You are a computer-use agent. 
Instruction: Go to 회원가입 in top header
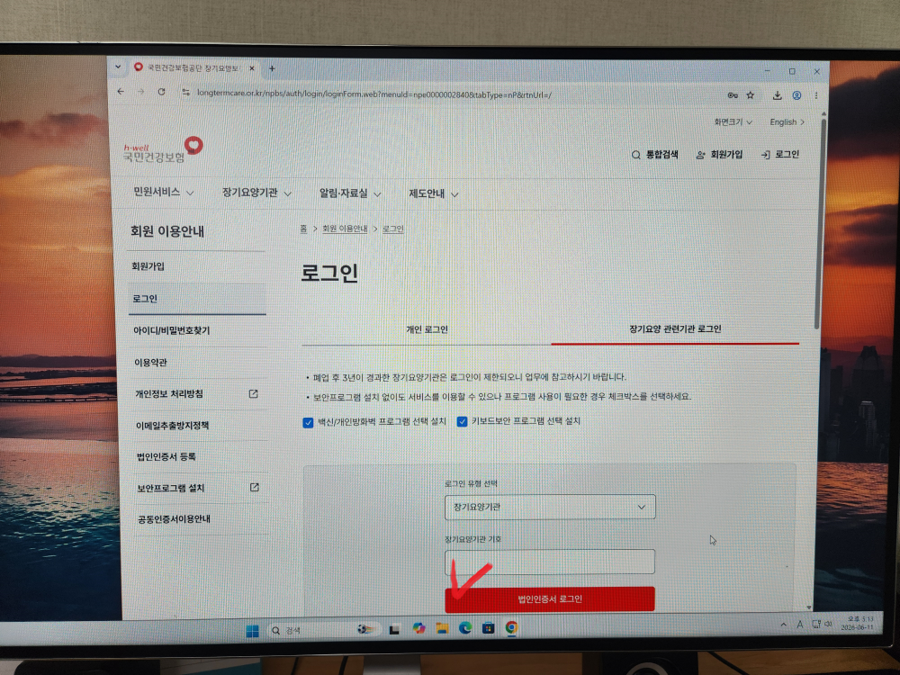click(719, 155)
